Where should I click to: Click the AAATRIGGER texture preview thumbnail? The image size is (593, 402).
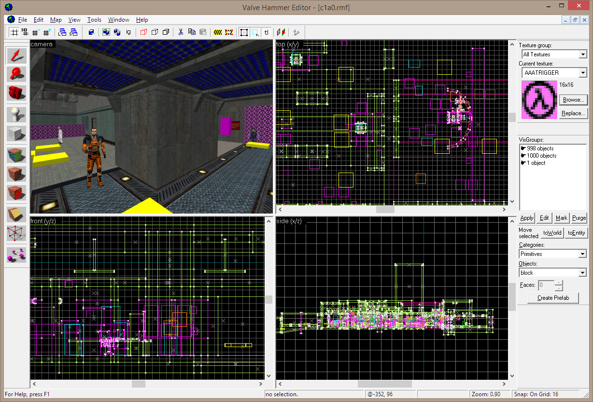539,100
